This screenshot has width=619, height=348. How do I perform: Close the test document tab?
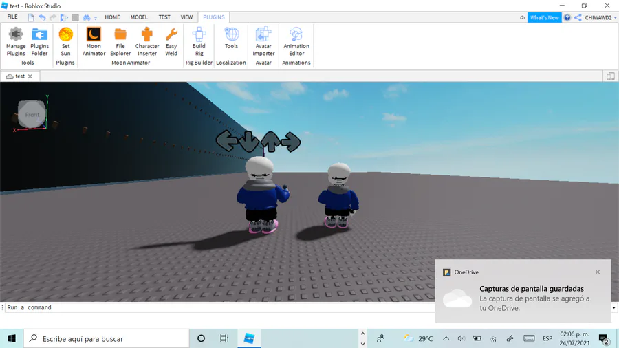[30, 76]
